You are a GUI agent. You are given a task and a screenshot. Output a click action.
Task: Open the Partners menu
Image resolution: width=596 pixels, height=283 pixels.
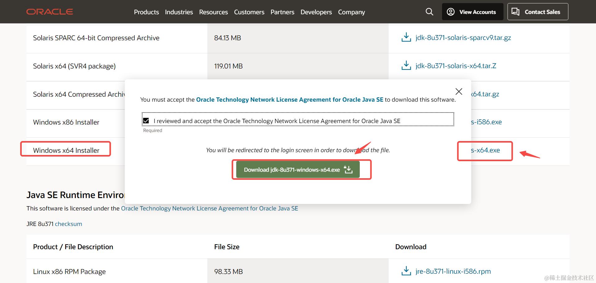point(282,12)
